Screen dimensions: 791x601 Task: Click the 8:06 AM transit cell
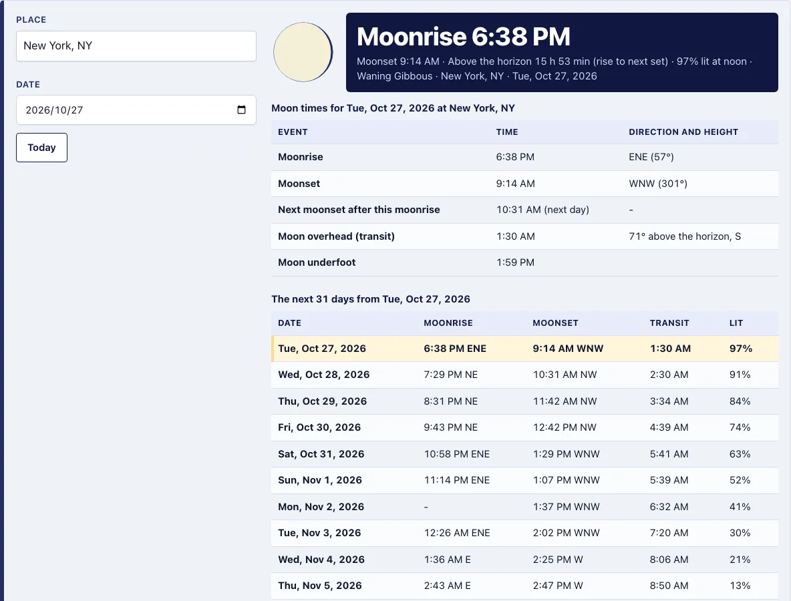pos(669,560)
